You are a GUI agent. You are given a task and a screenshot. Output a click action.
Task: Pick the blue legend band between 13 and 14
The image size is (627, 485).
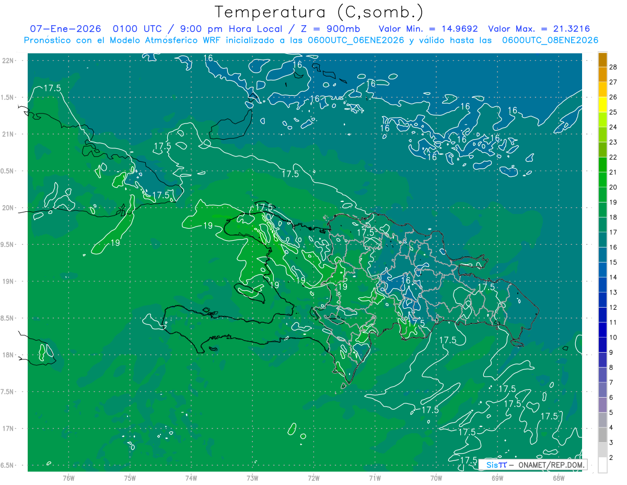click(x=602, y=285)
